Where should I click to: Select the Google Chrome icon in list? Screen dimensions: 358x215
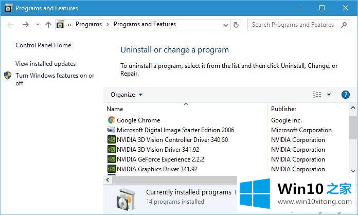pos(112,120)
